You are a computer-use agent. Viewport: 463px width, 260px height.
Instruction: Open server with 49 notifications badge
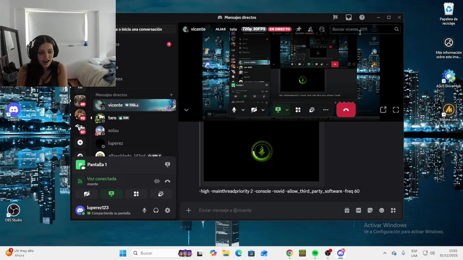pos(80,101)
